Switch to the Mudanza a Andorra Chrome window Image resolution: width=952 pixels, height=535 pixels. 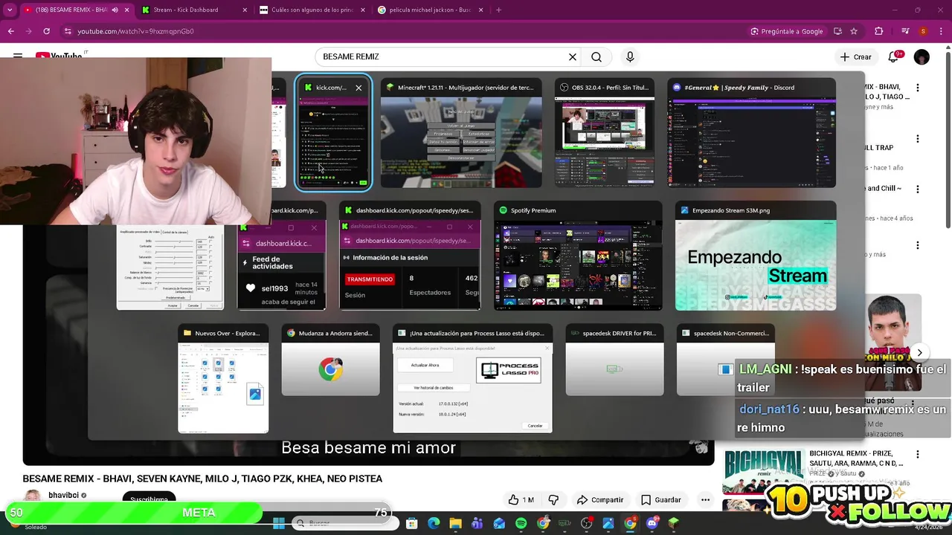[x=330, y=360]
